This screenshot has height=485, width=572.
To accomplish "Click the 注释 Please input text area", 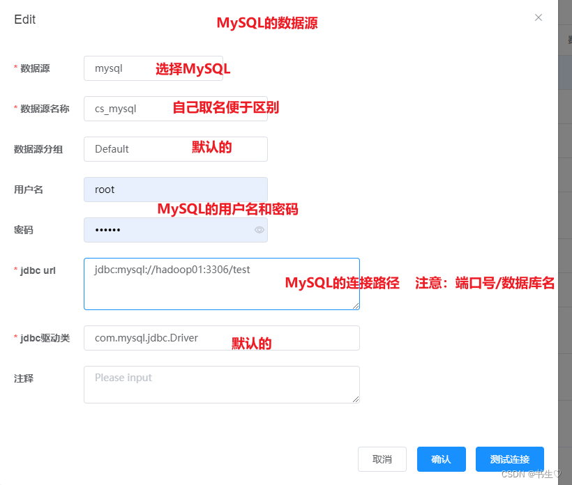I will pos(222,385).
